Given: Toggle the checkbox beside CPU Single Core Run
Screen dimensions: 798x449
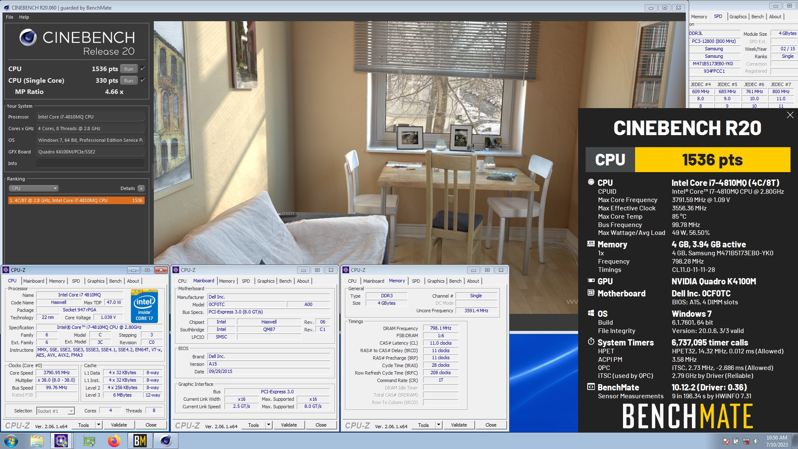Looking at the screenshot, I should pos(143,80).
